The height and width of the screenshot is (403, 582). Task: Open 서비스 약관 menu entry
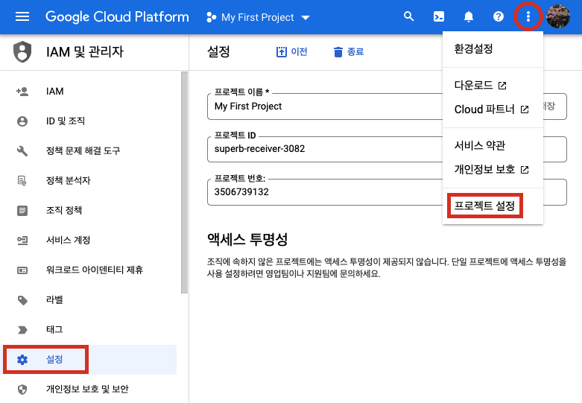coord(493,145)
